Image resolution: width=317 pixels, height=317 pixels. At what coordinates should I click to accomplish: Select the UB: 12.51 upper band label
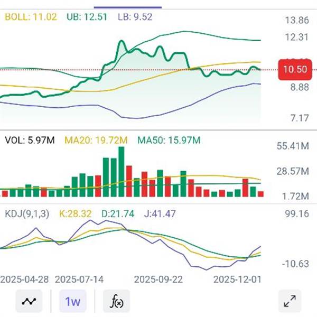pos(87,17)
